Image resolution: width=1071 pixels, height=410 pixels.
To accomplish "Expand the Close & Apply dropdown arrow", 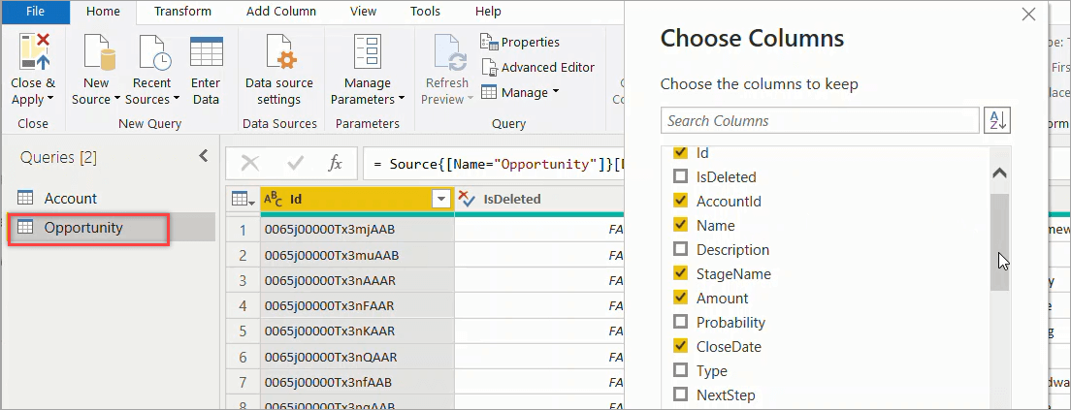I will click(49, 100).
